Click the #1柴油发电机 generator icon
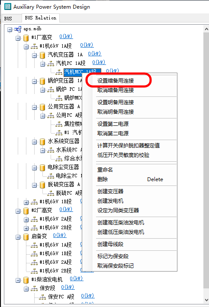Screen dimensions: 209x307 tap(26, 280)
